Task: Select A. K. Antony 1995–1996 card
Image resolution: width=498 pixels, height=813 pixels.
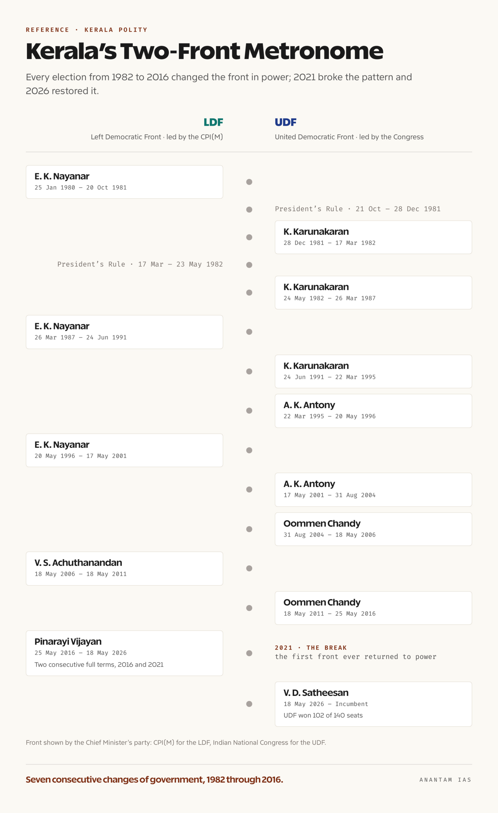Action: (x=373, y=411)
